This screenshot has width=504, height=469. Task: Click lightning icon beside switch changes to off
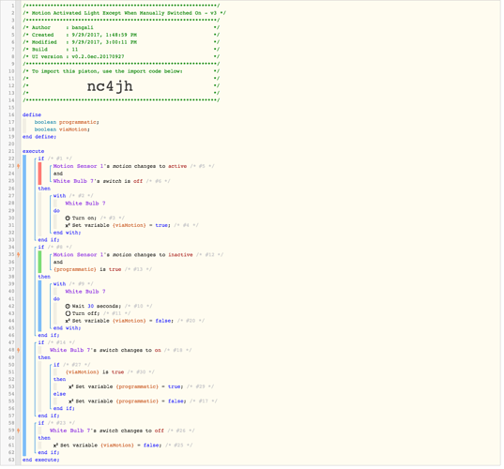click(x=19, y=431)
